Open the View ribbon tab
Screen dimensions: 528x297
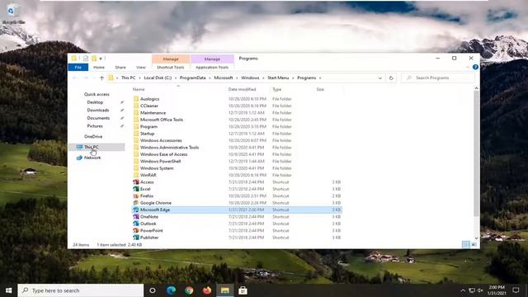coord(141,68)
